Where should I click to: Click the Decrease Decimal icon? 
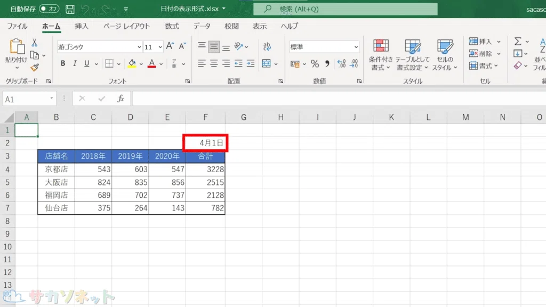(x=354, y=63)
